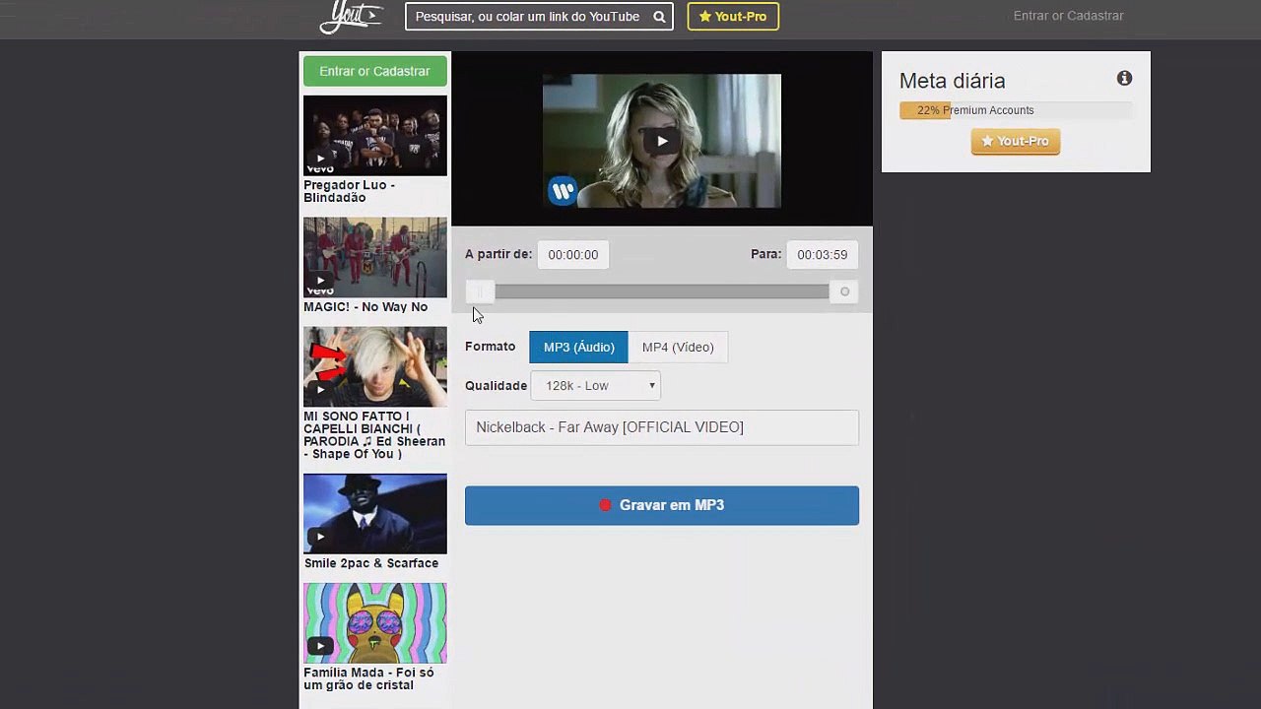This screenshot has width=1261, height=709.
Task: Click the green Entrar or Cadastrar button
Action: 374,71
